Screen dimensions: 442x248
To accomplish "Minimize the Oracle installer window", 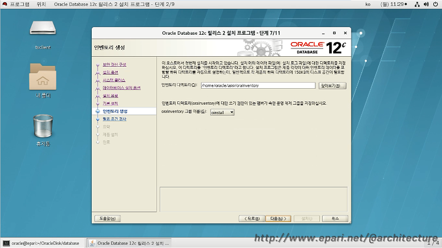I will (323, 33).
